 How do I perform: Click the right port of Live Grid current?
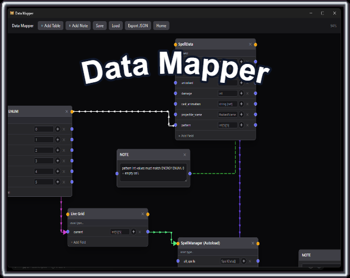click(148, 232)
